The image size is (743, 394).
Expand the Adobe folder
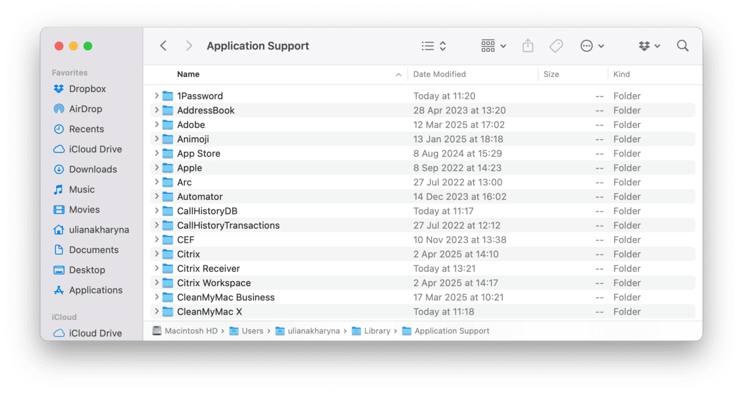(x=156, y=124)
